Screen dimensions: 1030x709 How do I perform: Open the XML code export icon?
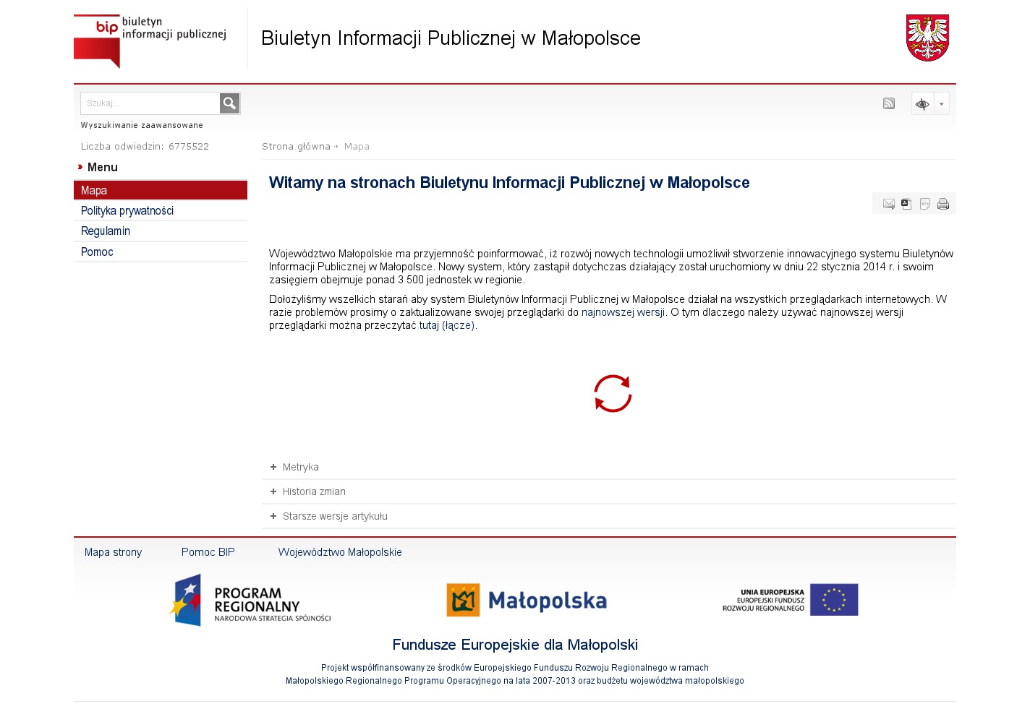(925, 204)
